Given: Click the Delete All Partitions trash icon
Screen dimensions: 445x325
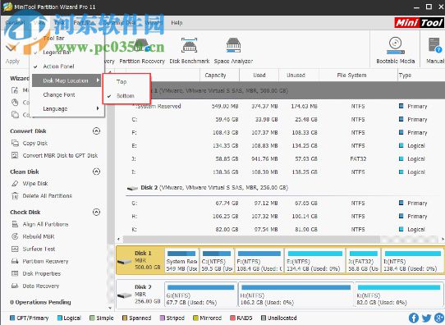Looking at the screenshot, I should click(15, 195).
